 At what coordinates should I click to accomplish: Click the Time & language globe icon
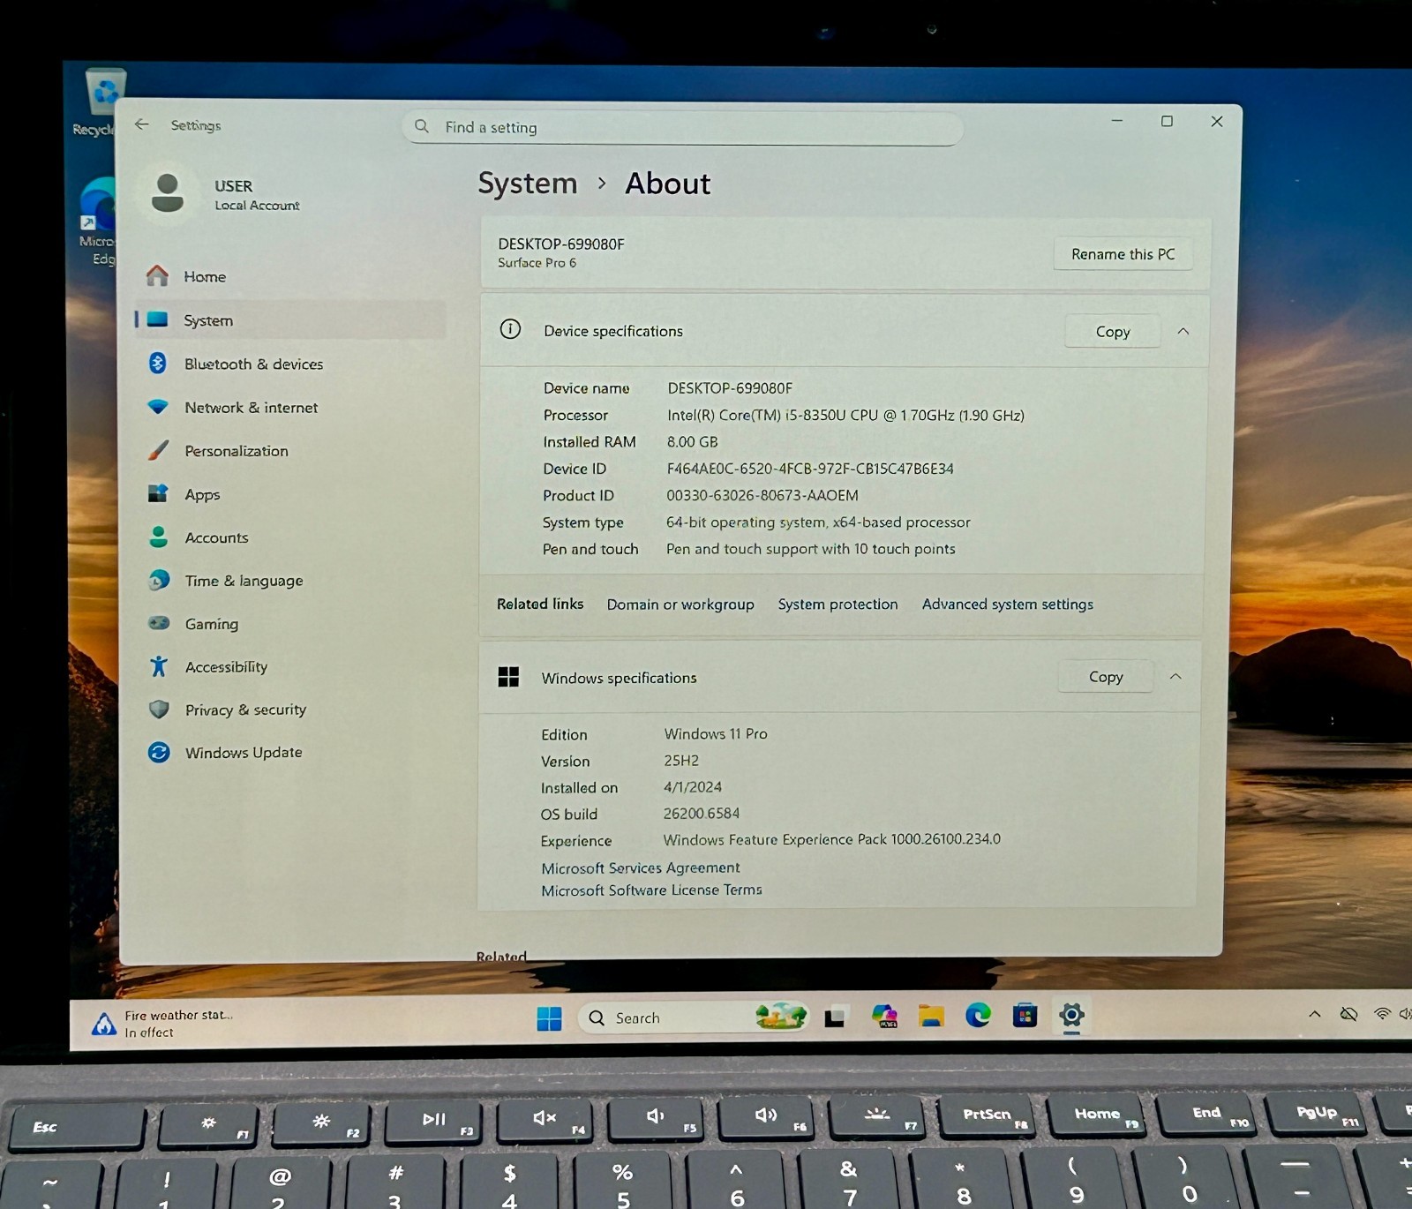(159, 580)
